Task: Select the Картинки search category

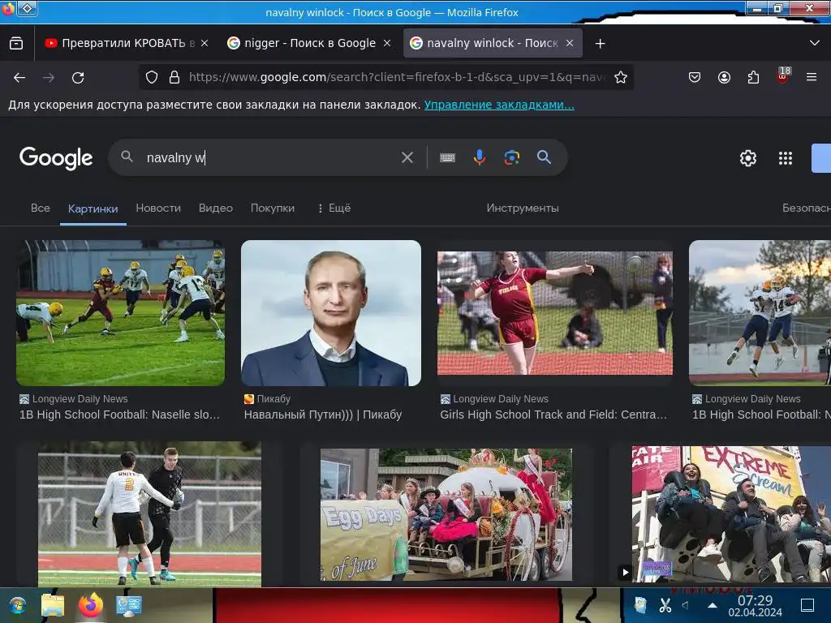Action: (x=93, y=208)
